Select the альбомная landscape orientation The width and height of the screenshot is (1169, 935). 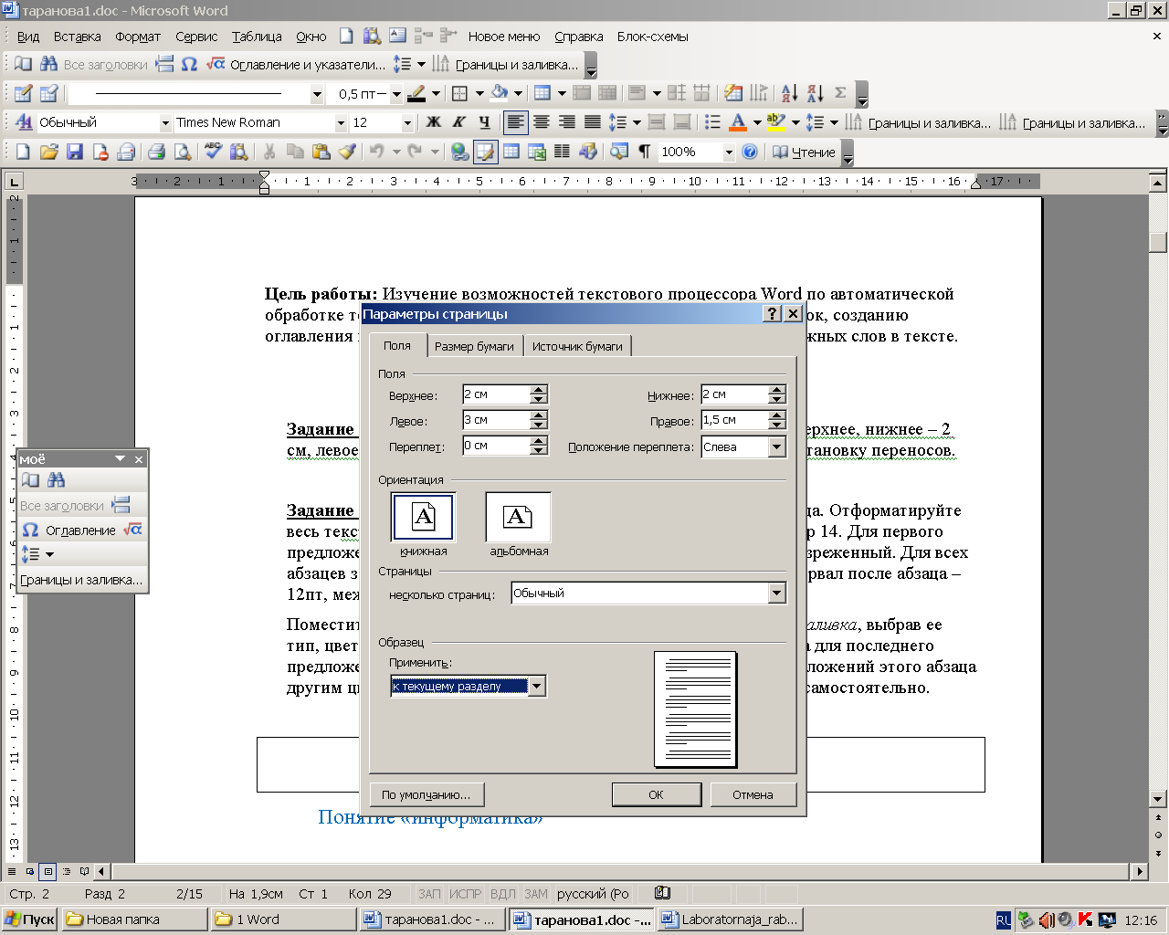point(518,518)
